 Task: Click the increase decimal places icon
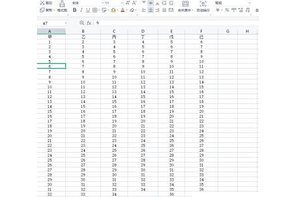tap(241, 10)
